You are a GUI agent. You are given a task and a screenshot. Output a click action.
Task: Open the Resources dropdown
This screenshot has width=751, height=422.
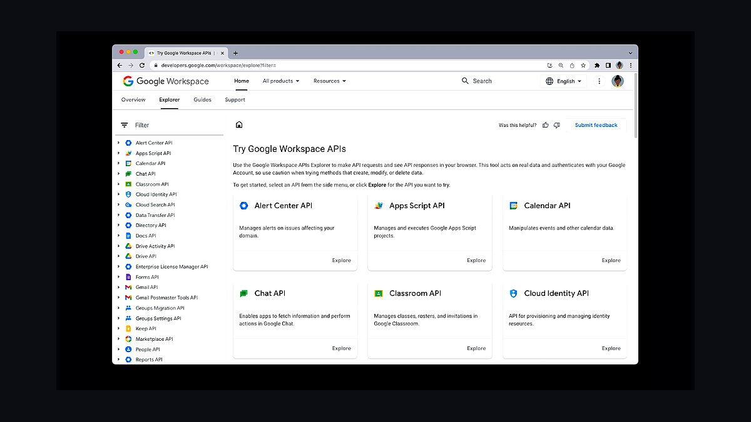click(x=330, y=81)
